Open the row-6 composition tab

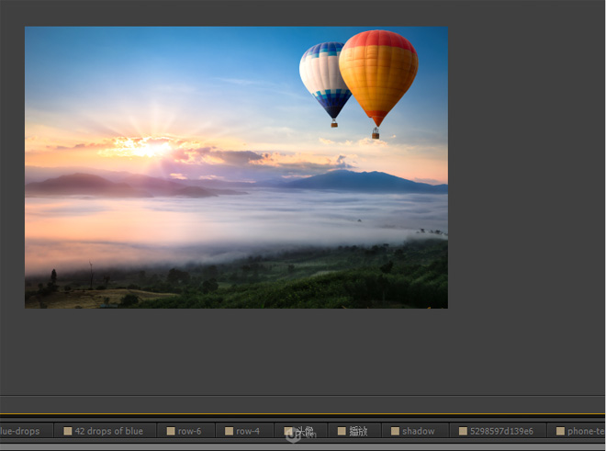(x=189, y=431)
